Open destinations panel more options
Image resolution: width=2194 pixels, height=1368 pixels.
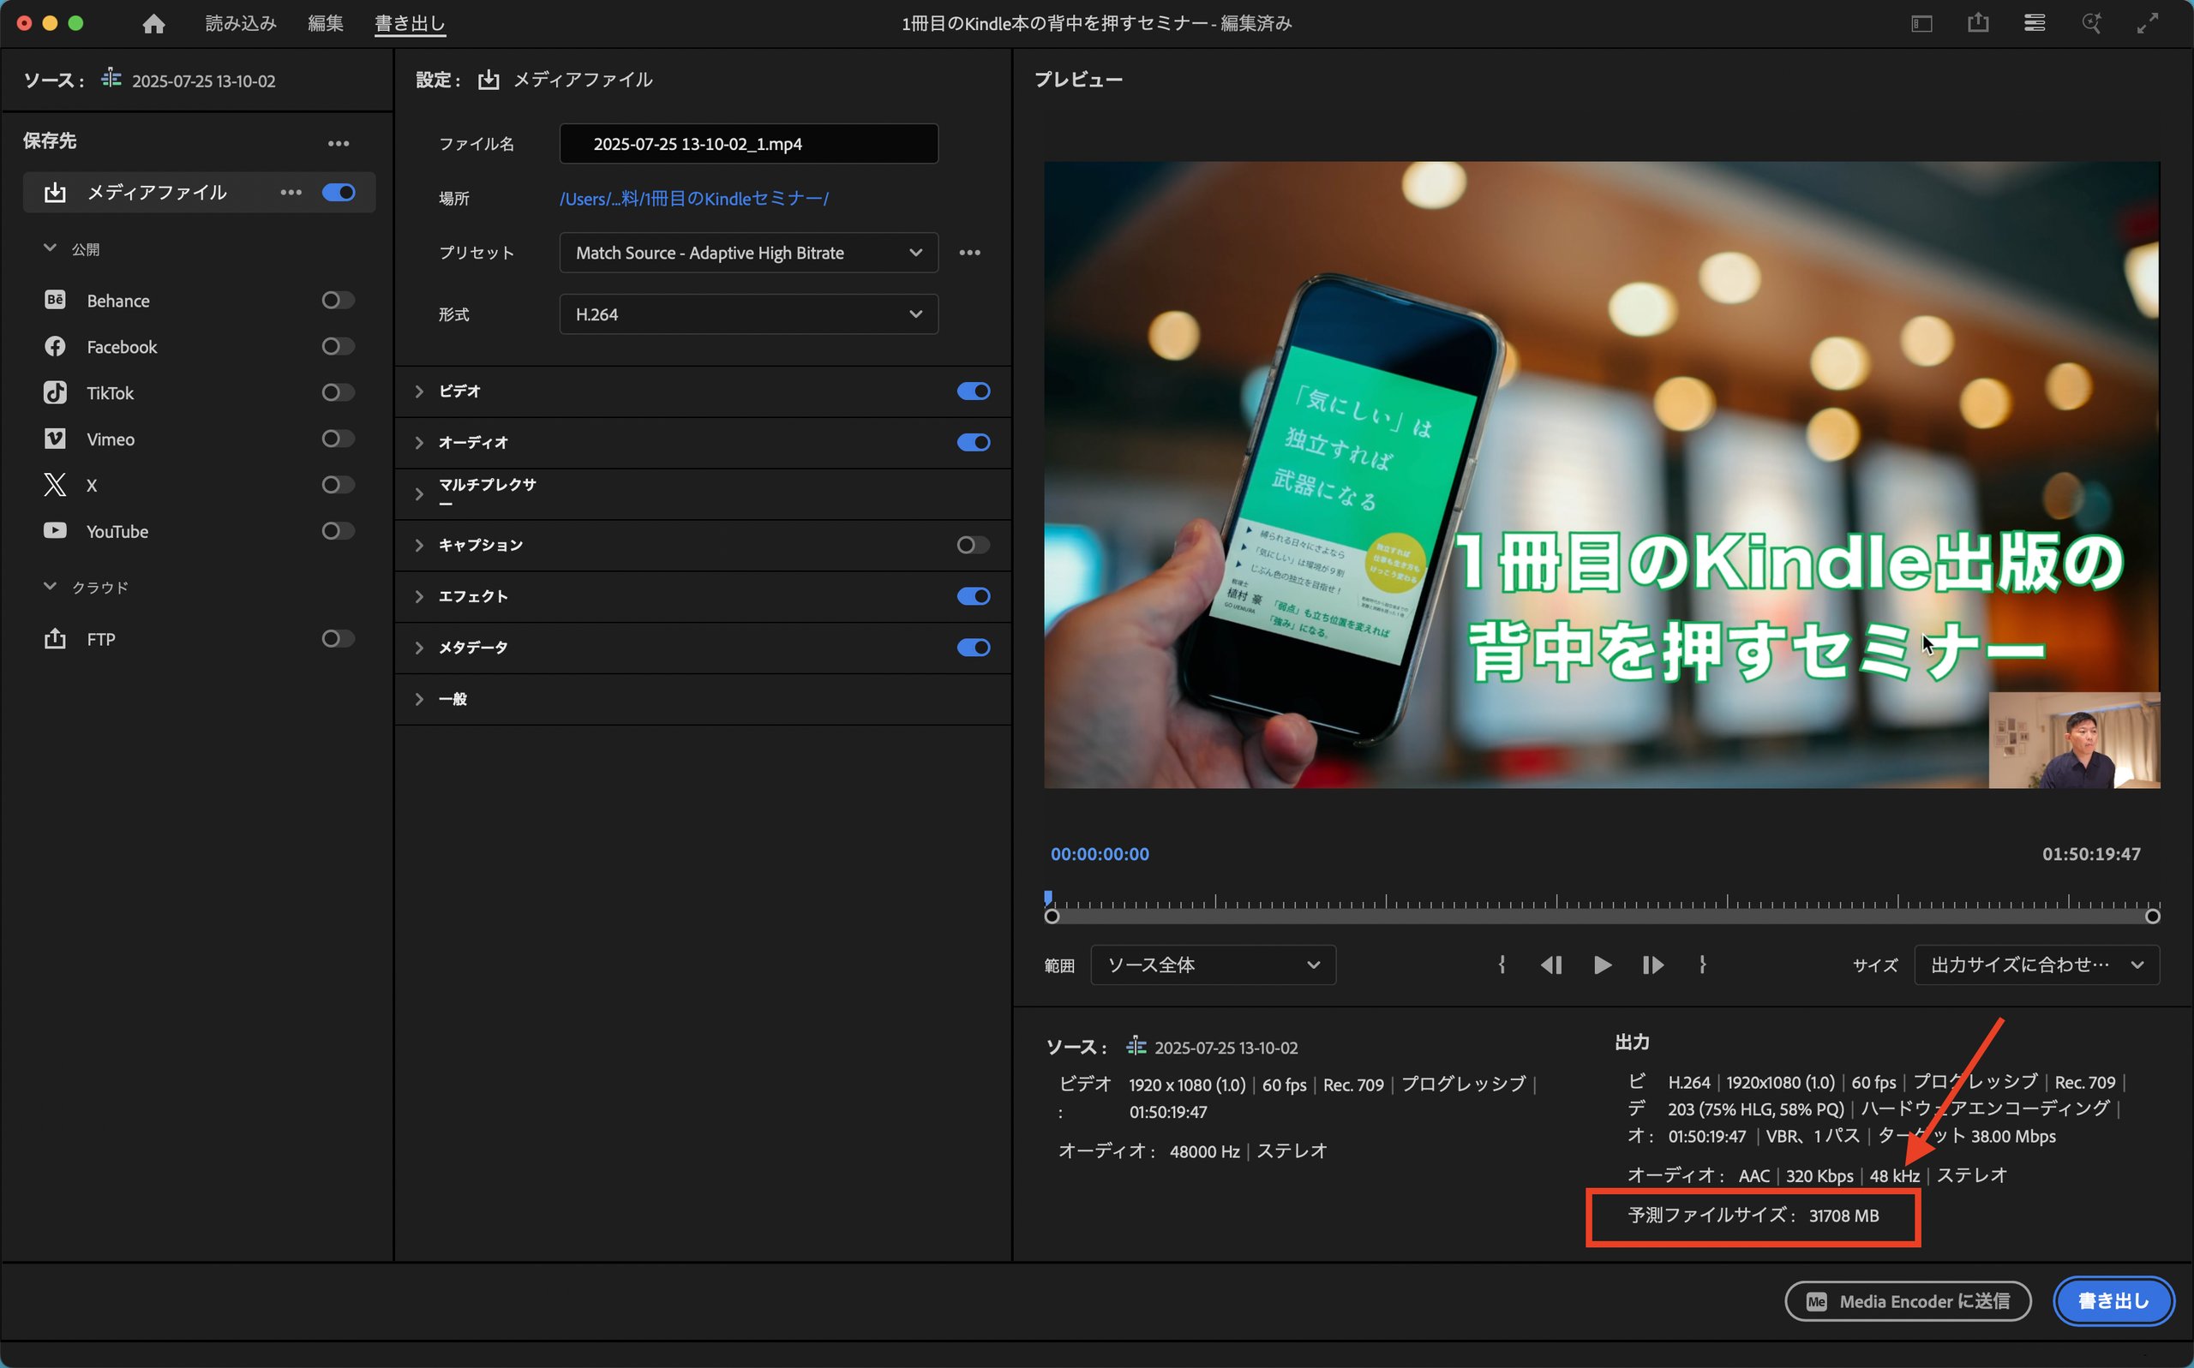(339, 143)
